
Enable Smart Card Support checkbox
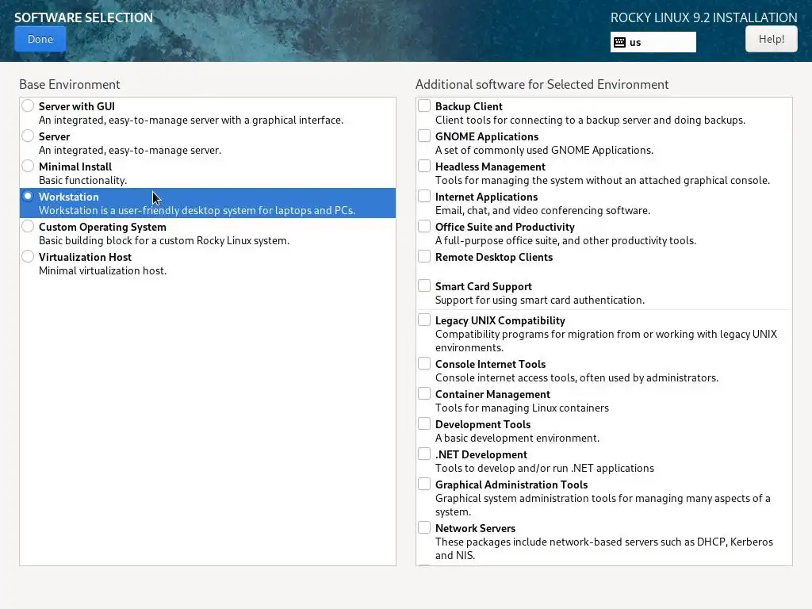coord(424,285)
